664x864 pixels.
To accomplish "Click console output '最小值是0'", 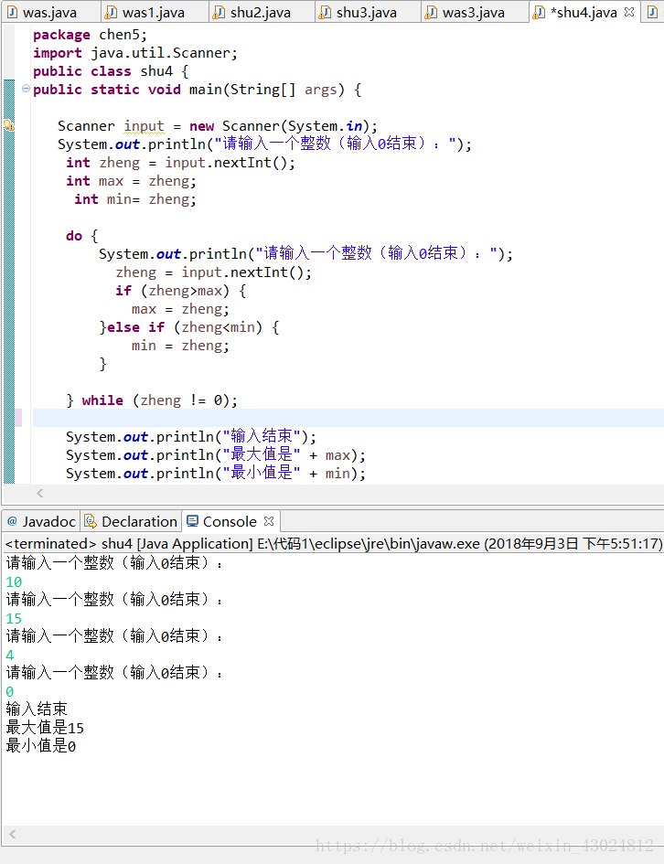I will [41, 746].
